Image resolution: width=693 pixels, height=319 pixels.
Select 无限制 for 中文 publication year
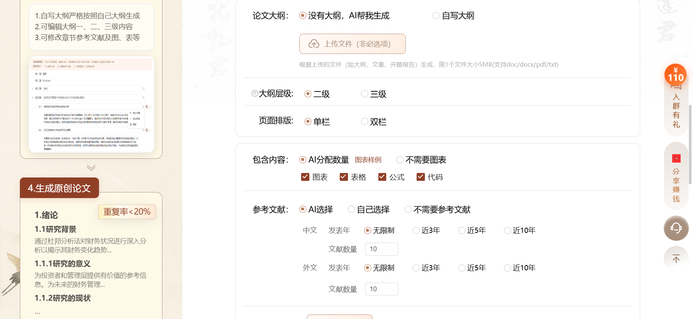click(379, 230)
